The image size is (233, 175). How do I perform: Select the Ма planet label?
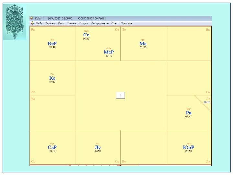coord(143,44)
